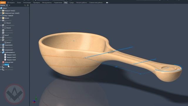This screenshot has width=188, height=106.
Task: Click the greyed Сопряжение1 fillet icon
Action: tap(3, 30)
